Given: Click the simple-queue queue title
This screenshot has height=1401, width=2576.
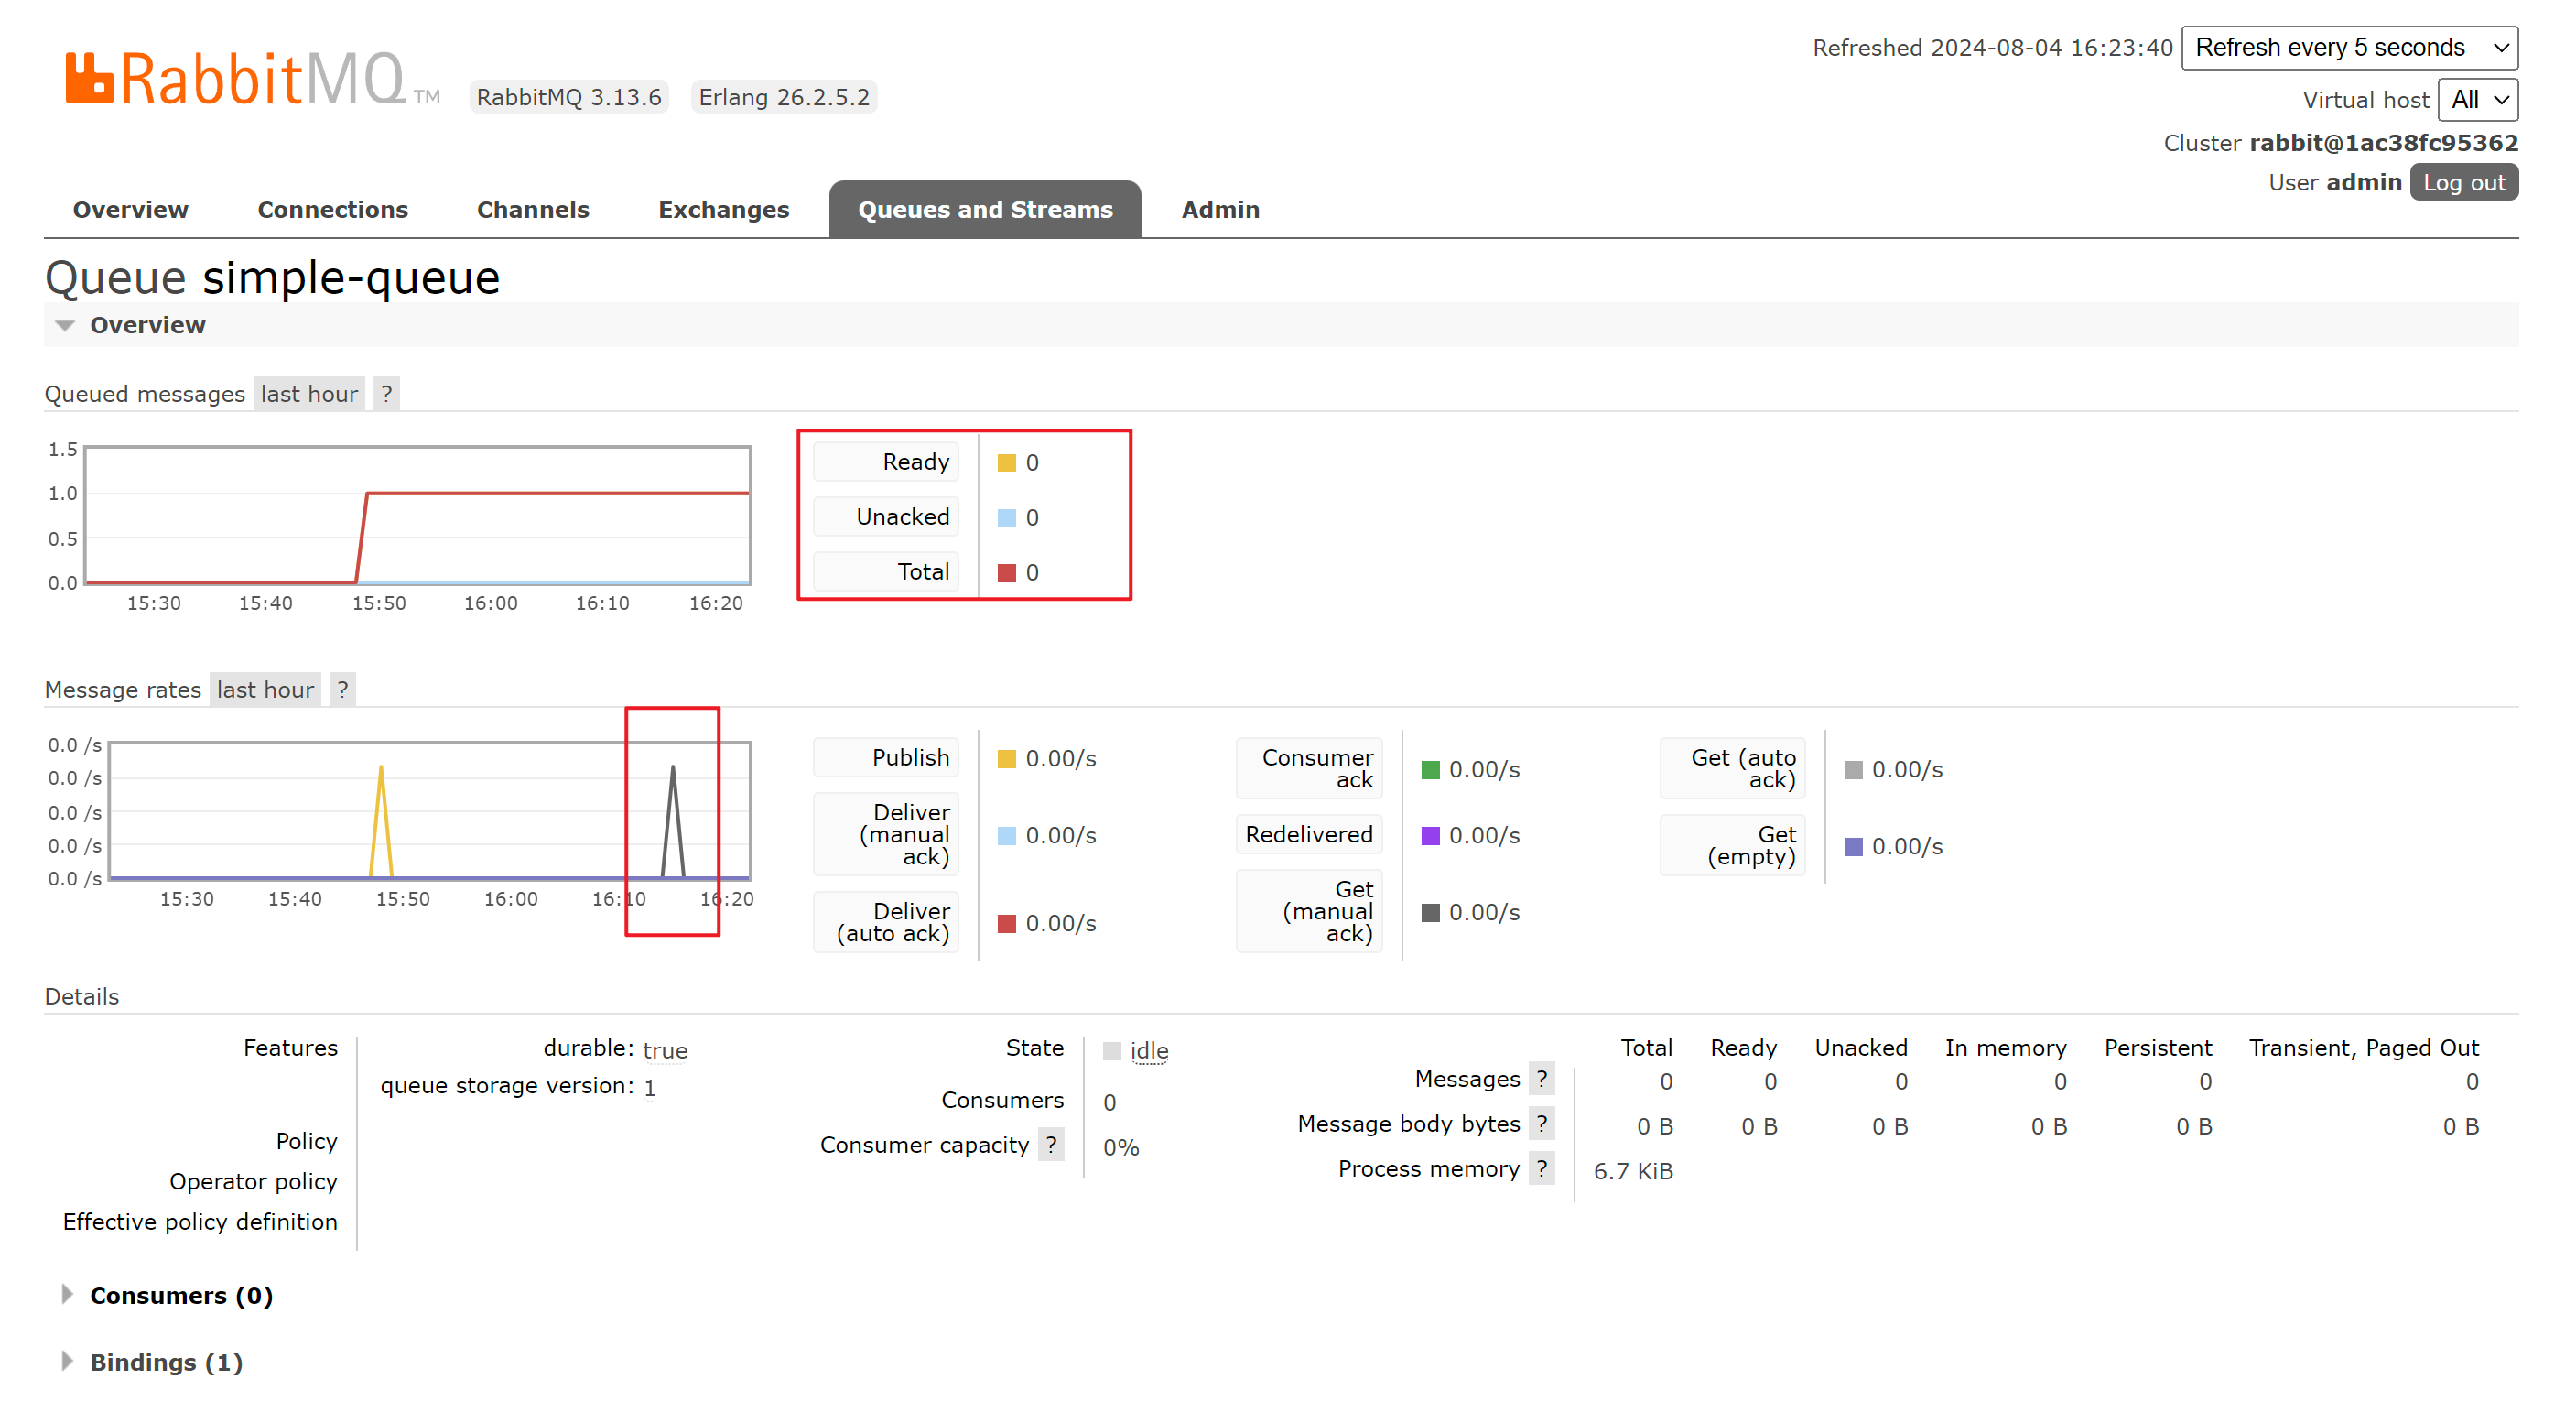Looking at the screenshot, I should [351, 278].
